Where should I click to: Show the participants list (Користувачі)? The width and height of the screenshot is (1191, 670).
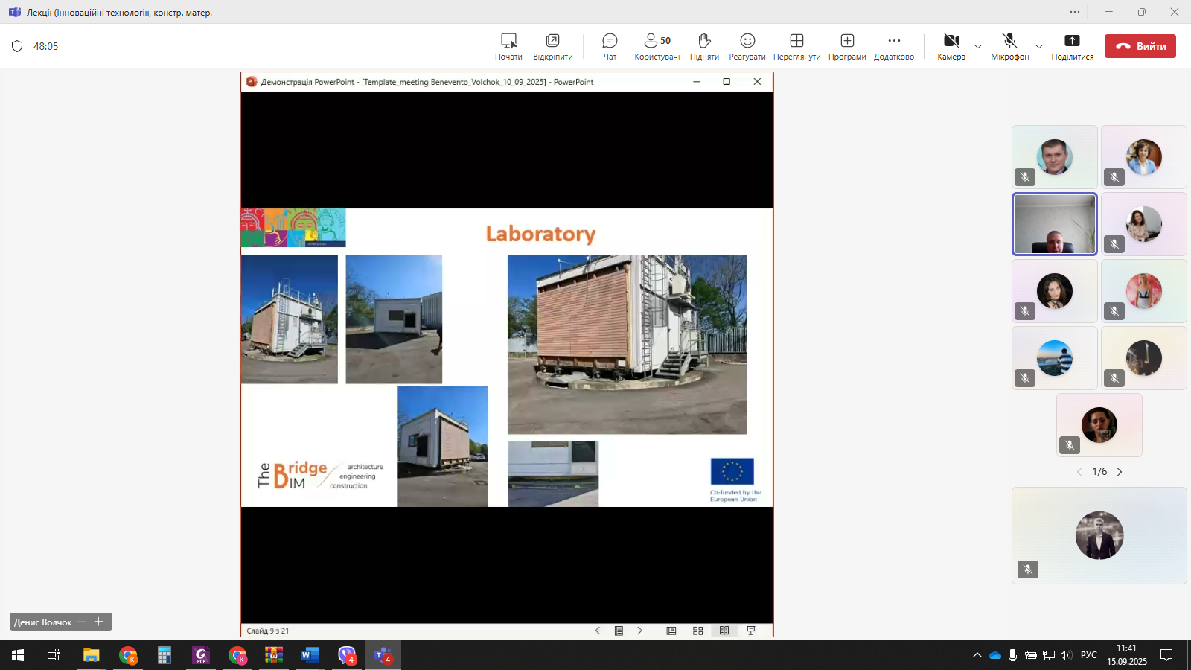(x=657, y=46)
